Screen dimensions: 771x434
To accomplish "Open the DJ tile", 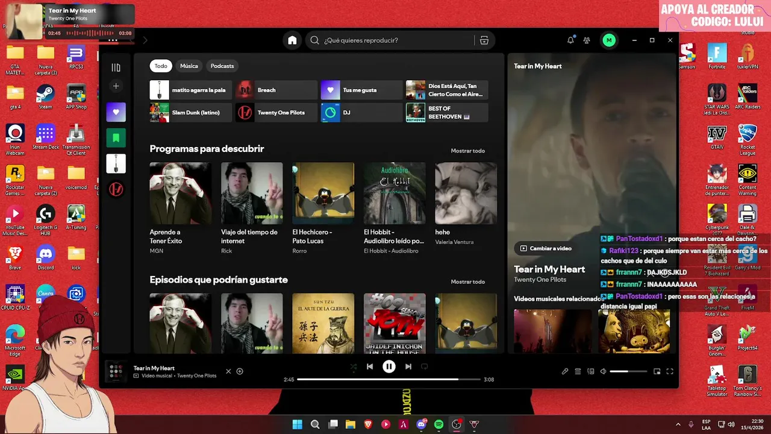I will coord(361,113).
